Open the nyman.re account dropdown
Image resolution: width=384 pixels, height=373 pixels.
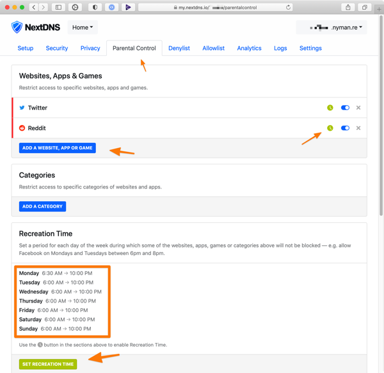[x=332, y=27]
